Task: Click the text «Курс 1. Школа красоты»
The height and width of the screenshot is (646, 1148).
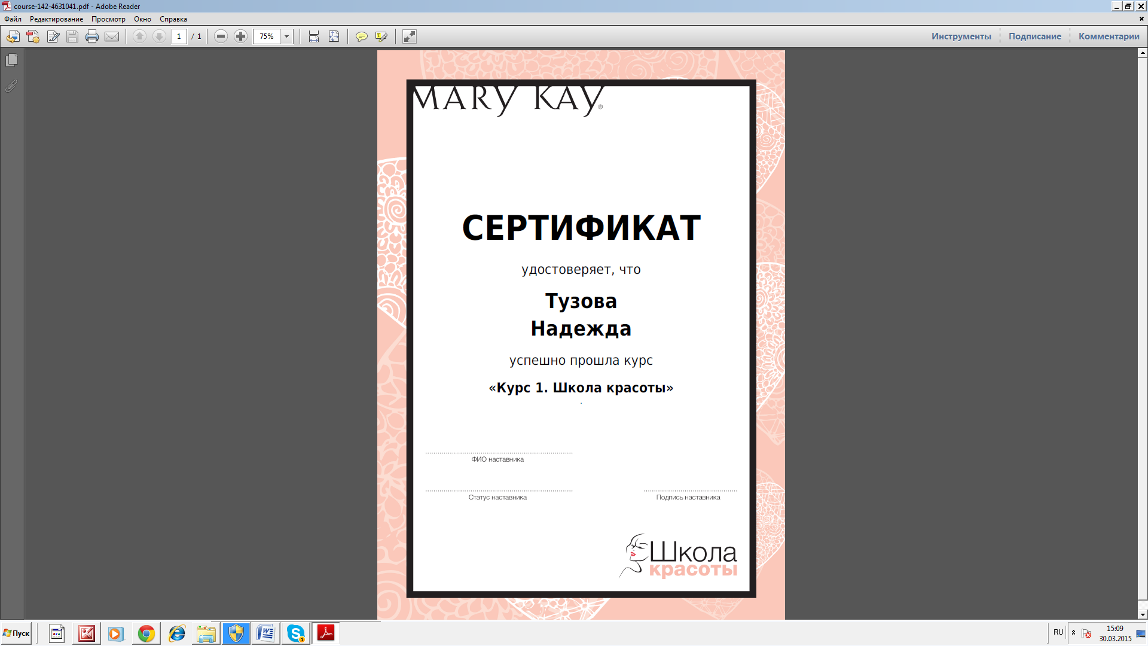Action: pyautogui.click(x=581, y=388)
